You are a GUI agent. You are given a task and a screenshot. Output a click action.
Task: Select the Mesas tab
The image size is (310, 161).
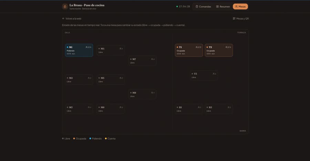coord(240,7)
